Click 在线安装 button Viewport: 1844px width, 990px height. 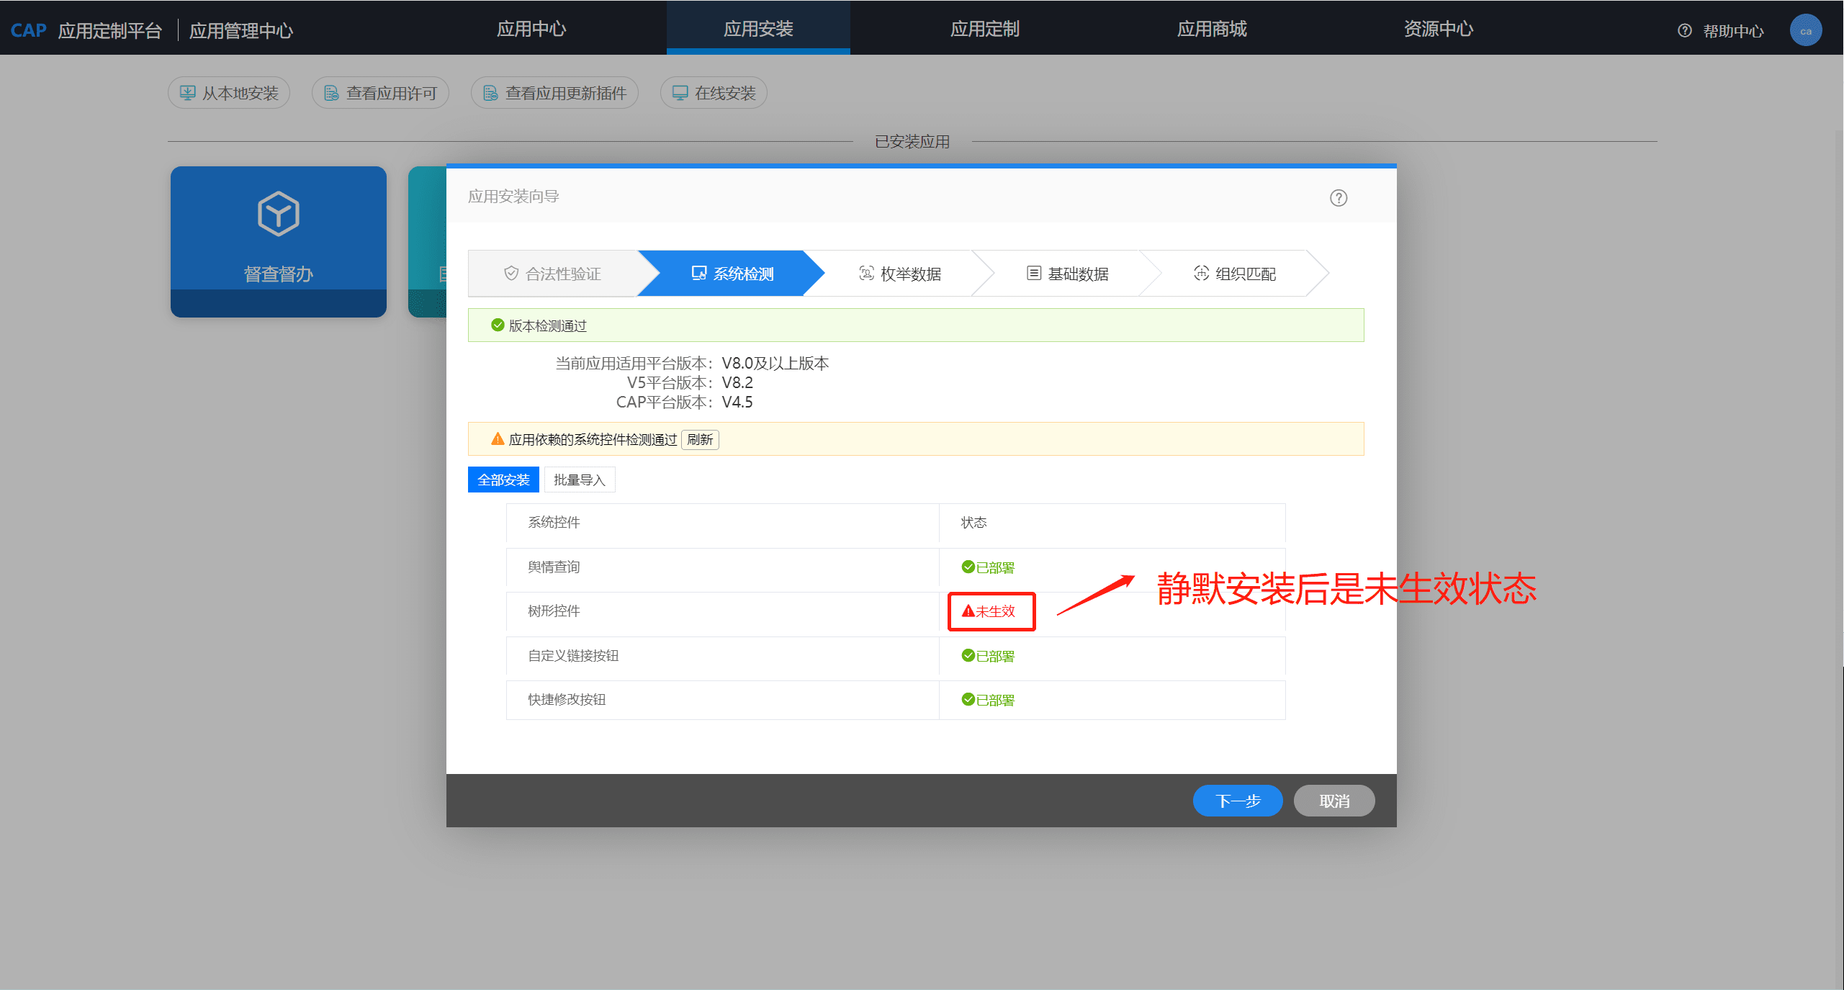(714, 93)
